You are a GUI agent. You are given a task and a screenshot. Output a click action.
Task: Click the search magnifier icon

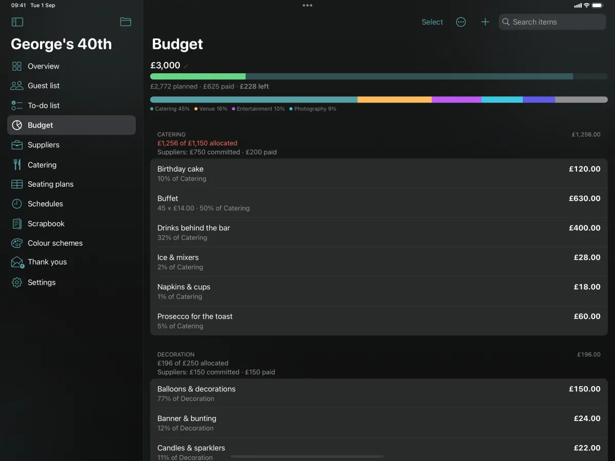click(x=506, y=22)
